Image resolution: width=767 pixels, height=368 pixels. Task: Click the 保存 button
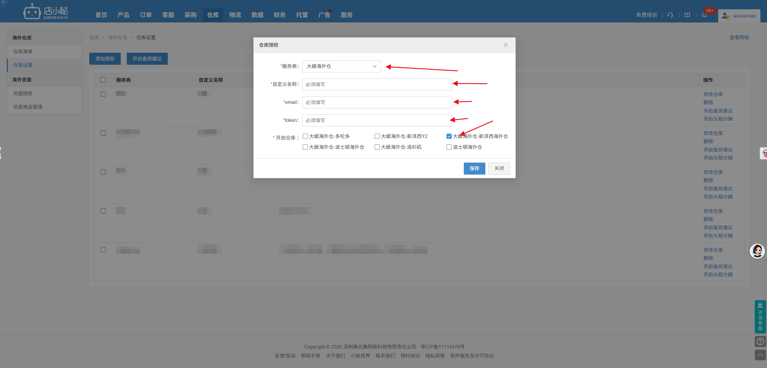474,169
